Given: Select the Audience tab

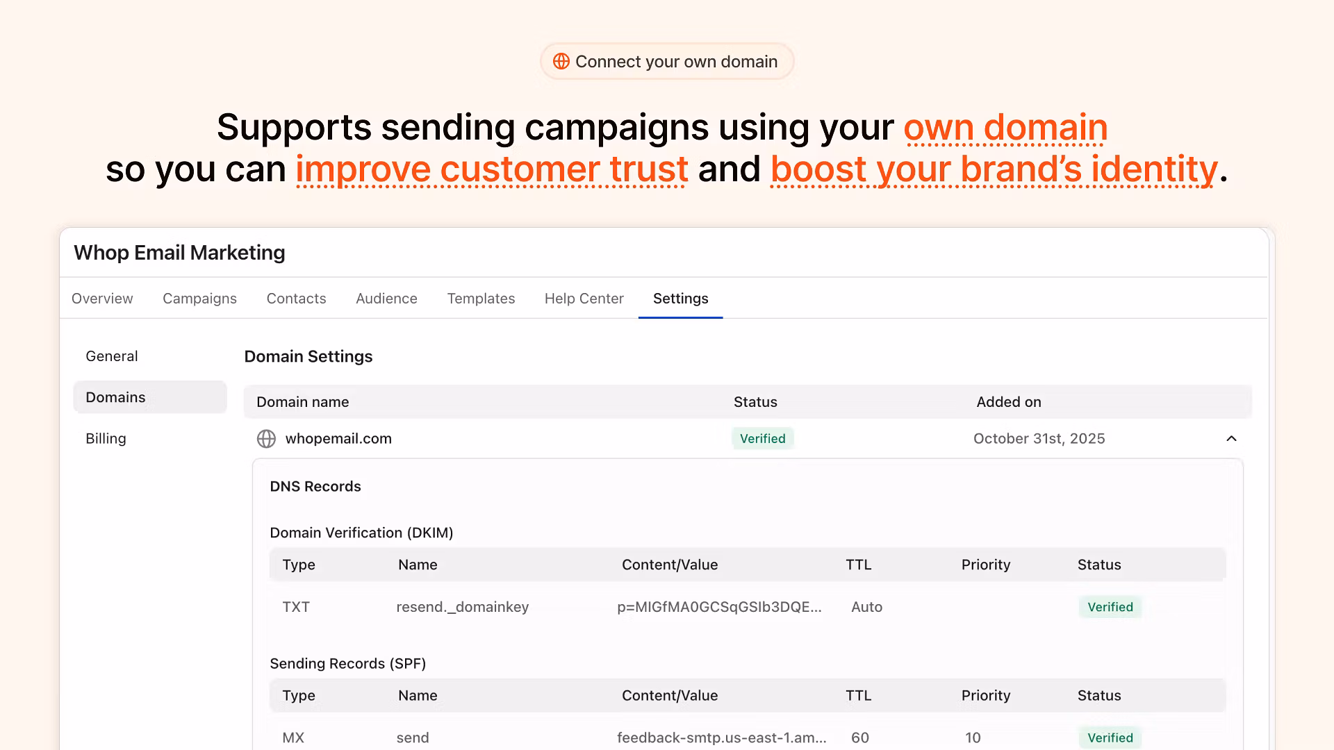Looking at the screenshot, I should click(x=386, y=299).
